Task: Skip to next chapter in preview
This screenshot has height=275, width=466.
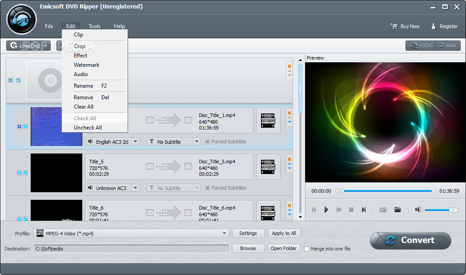Action: click(x=363, y=210)
